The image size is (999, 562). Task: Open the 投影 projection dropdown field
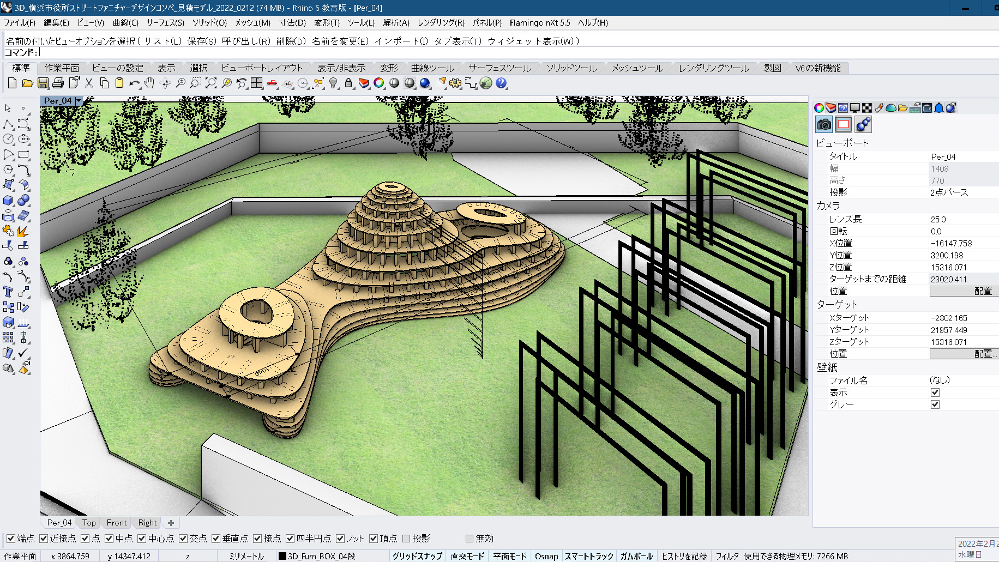[962, 192]
